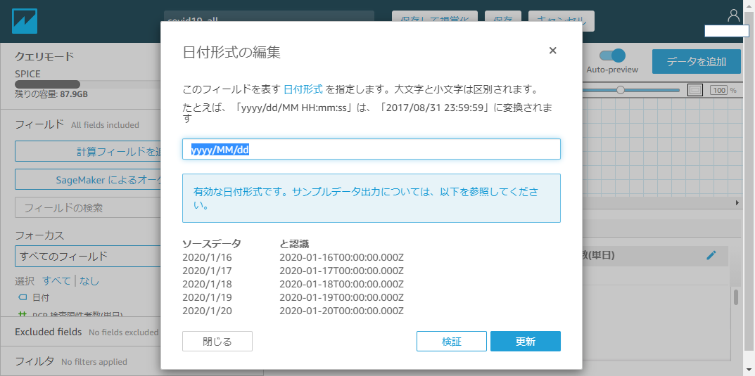Click the データを追加 button

pyautogui.click(x=697, y=62)
